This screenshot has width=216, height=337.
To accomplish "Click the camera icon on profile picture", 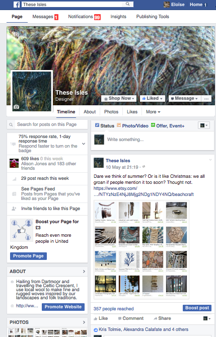I will pyautogui.click(x=16, y=107).
